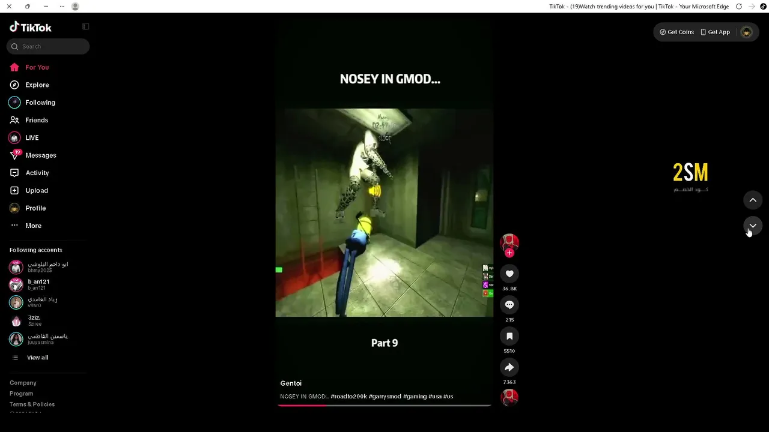Go forward with title bar arrow
Image resolution: width=769 pixels, height=432 pixels.
click(752, 7)
